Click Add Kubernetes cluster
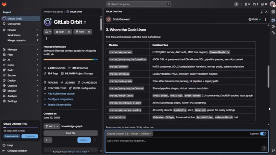This screenshot has height=155, width=276. (59, 94)
